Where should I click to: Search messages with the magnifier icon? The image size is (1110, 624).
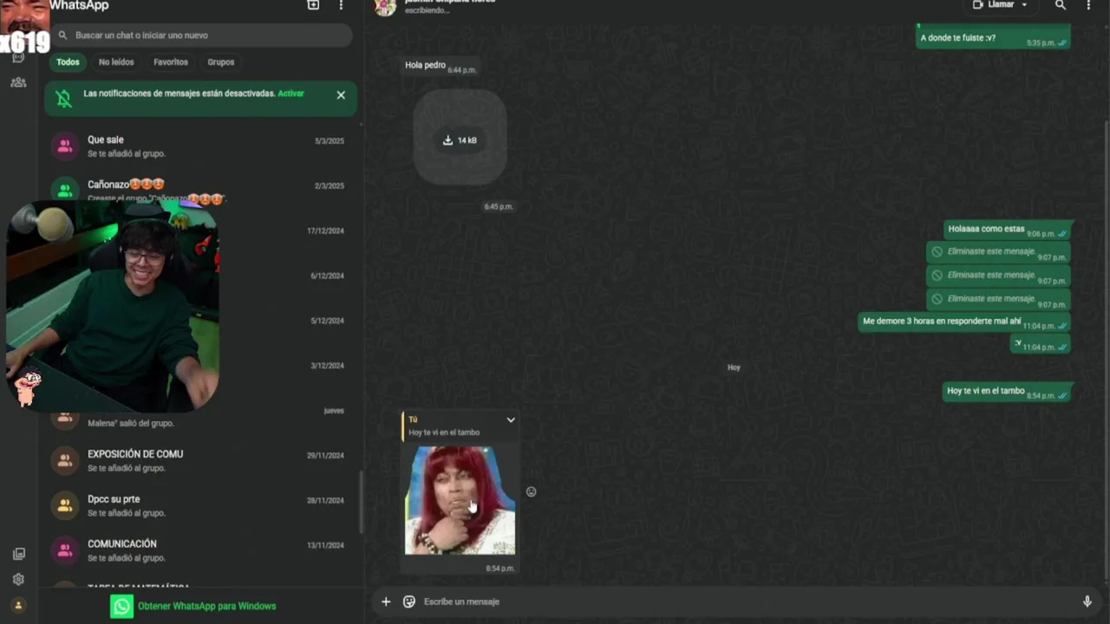(1060, 5)
